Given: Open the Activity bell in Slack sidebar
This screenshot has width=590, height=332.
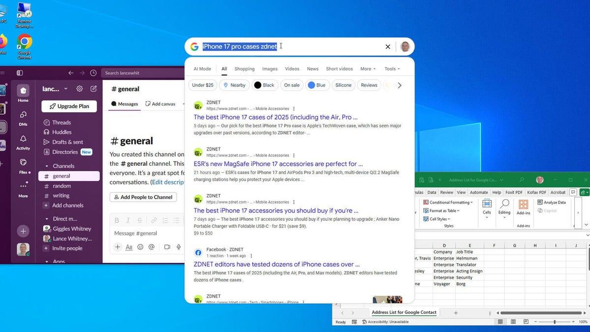Looking at the screenshot, I should pyautogui.click(x=23, y=142).
